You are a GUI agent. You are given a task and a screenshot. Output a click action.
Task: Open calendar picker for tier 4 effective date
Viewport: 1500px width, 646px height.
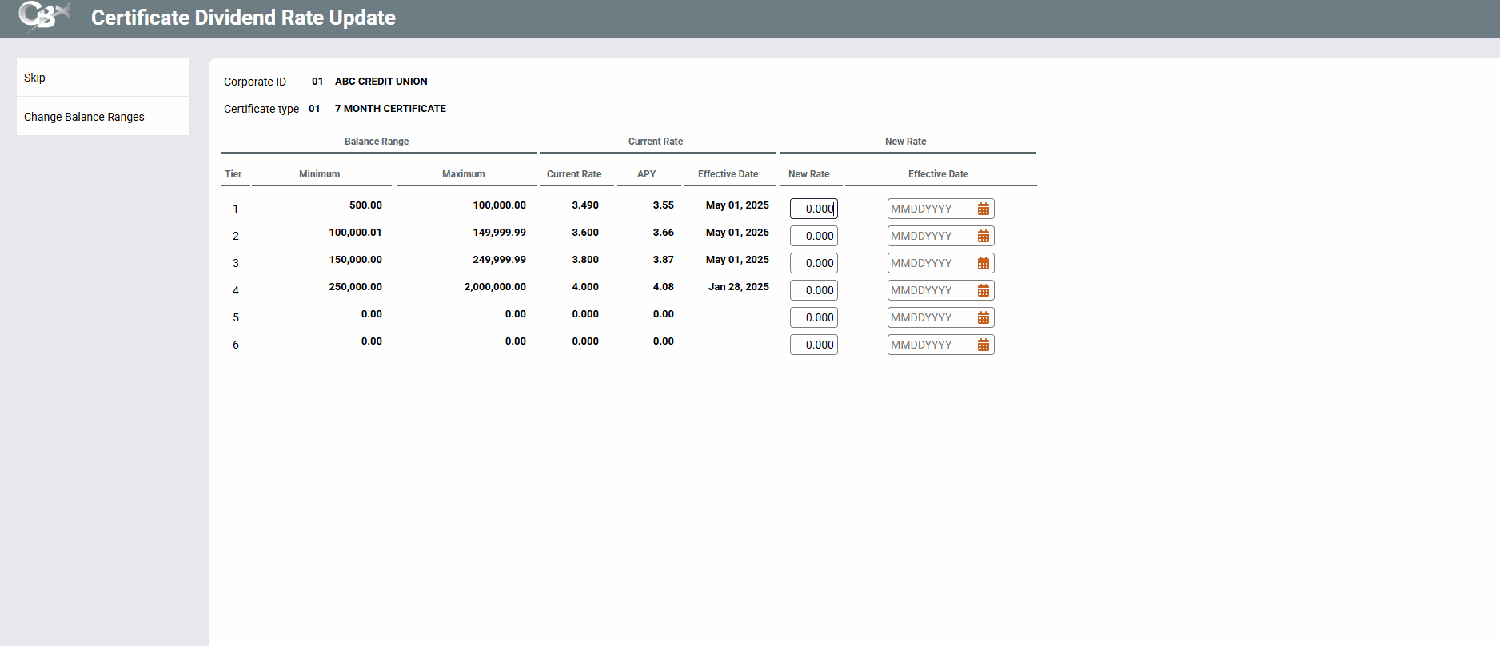[x=983, y=290]
